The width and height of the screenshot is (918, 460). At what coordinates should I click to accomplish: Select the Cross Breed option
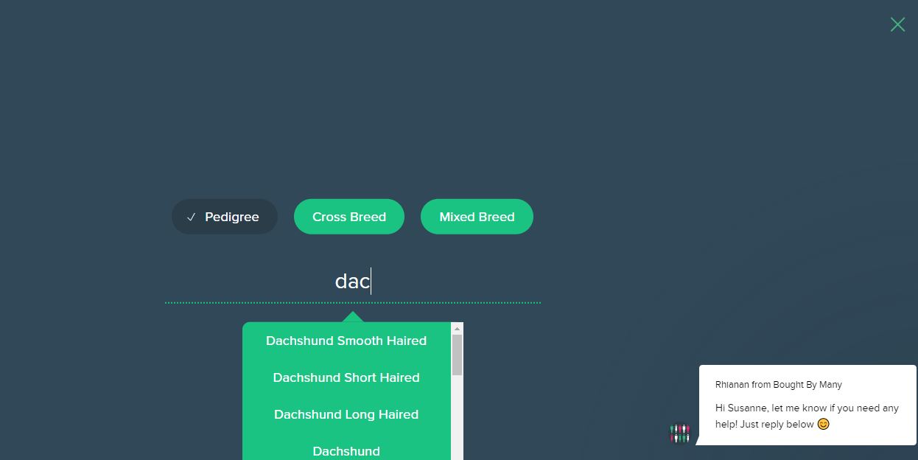click(x=349, y=217)
